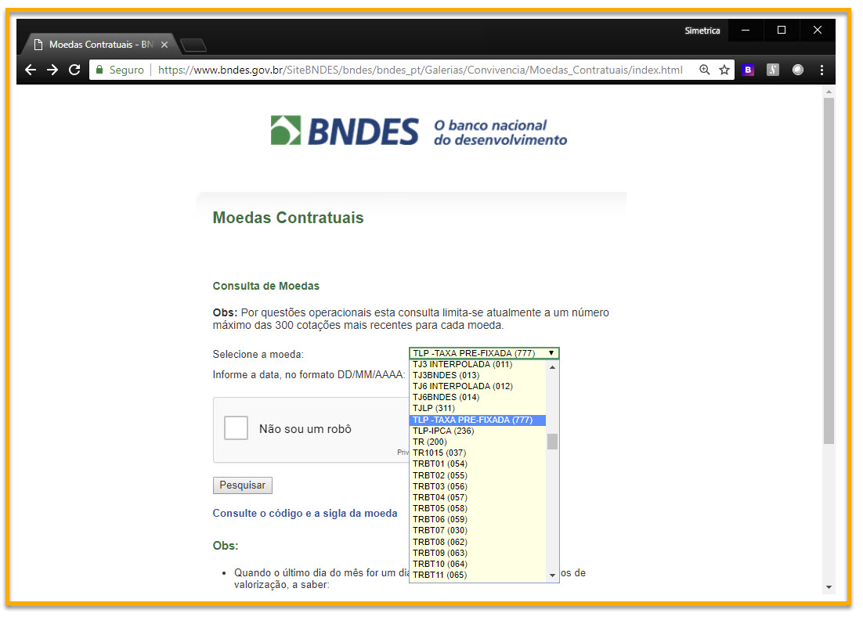Choose TR (200) from list
Screen dimensions: 863x617
[x=478, y=442]
